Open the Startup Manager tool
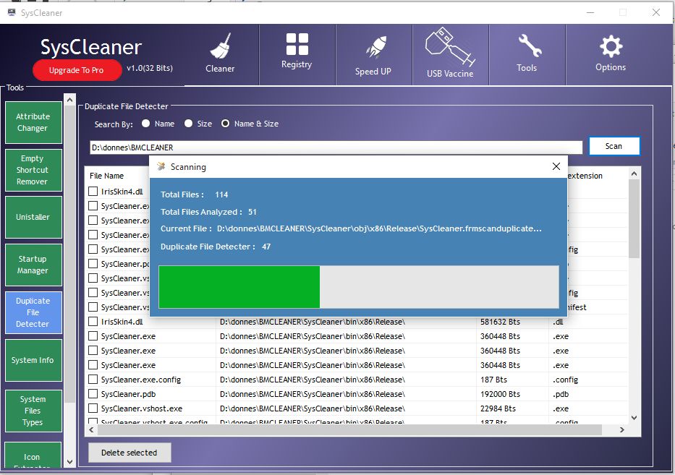675x475 pixels. pos(33,265)
